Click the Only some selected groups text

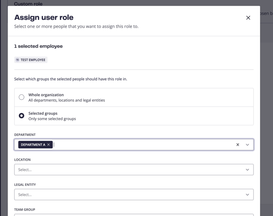52,119
